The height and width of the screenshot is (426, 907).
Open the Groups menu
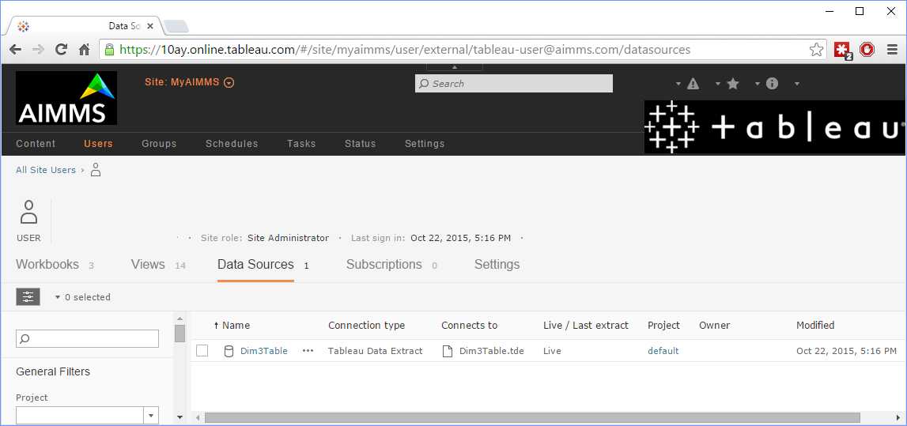pos(159,144)
